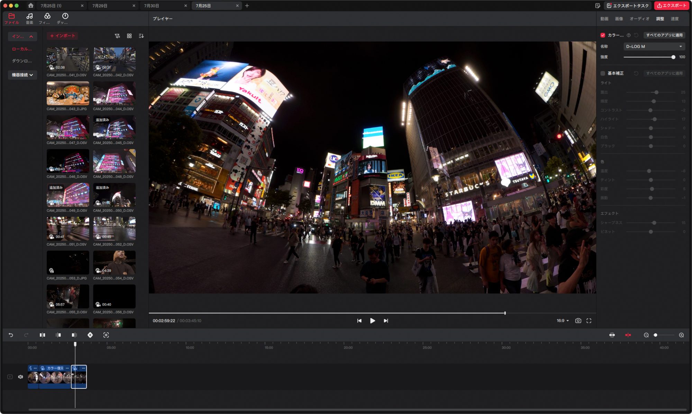Select ダウンロ... in sidebar
This screenshot has height=414, width=692.
22,61
